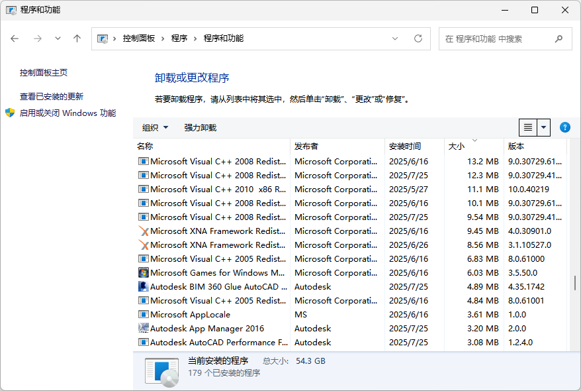Select Visual C++ 2005 icon sized 6.83 MB
The height and width of the screenshot is (391, 581).
[x=143, y=259]
